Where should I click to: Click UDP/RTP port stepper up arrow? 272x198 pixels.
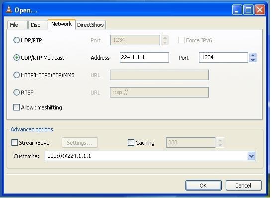(x=165, y=38)
